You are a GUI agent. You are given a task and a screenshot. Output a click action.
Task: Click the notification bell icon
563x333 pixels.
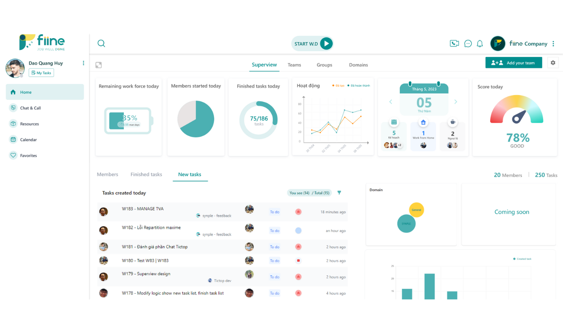(480, 43)
